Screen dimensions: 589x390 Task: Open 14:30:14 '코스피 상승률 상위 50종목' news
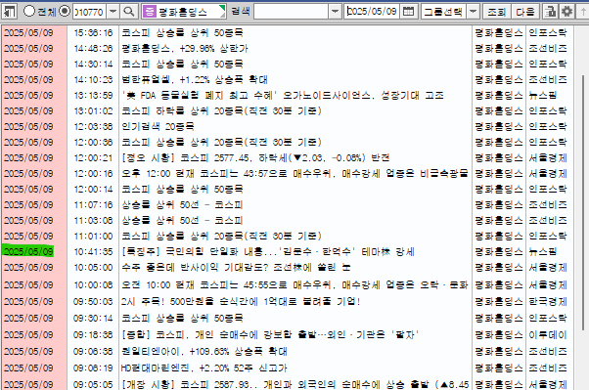(182, 65)
